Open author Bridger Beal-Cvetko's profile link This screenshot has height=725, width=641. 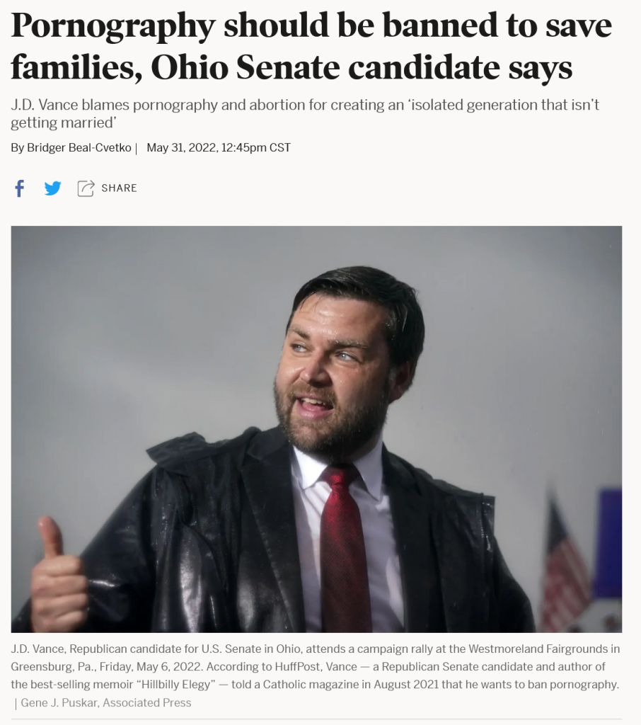pyautogui.click(x=79, y=147)
